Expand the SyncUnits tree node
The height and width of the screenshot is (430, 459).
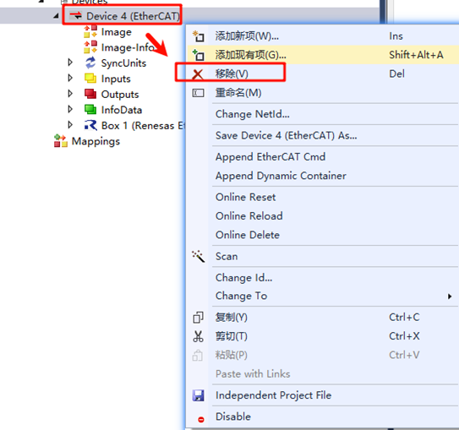coord(70,63)
